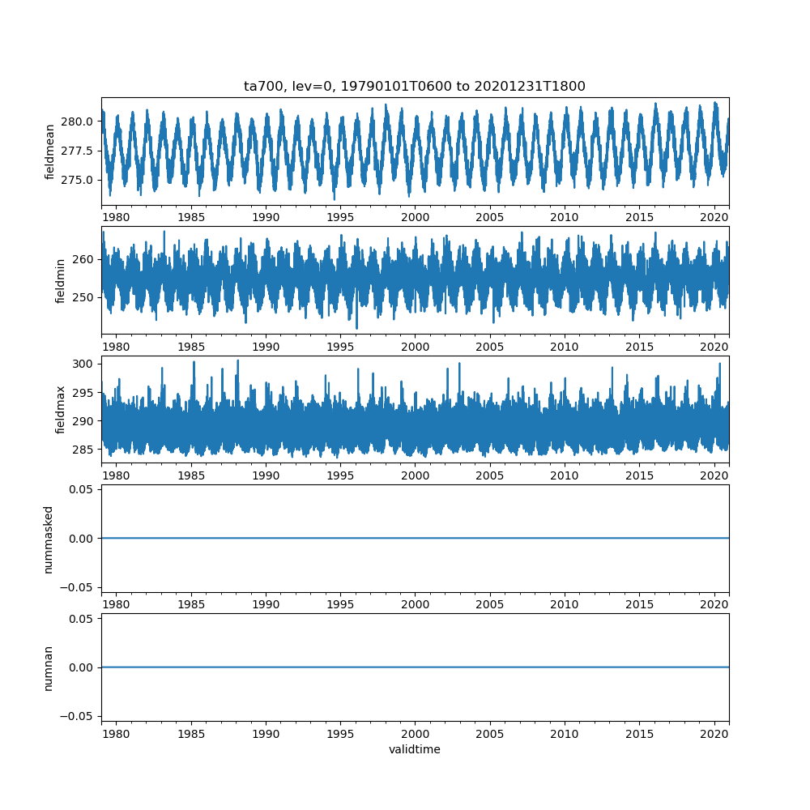Click the validtime x-axis label
810x810 pixels.
414,749
